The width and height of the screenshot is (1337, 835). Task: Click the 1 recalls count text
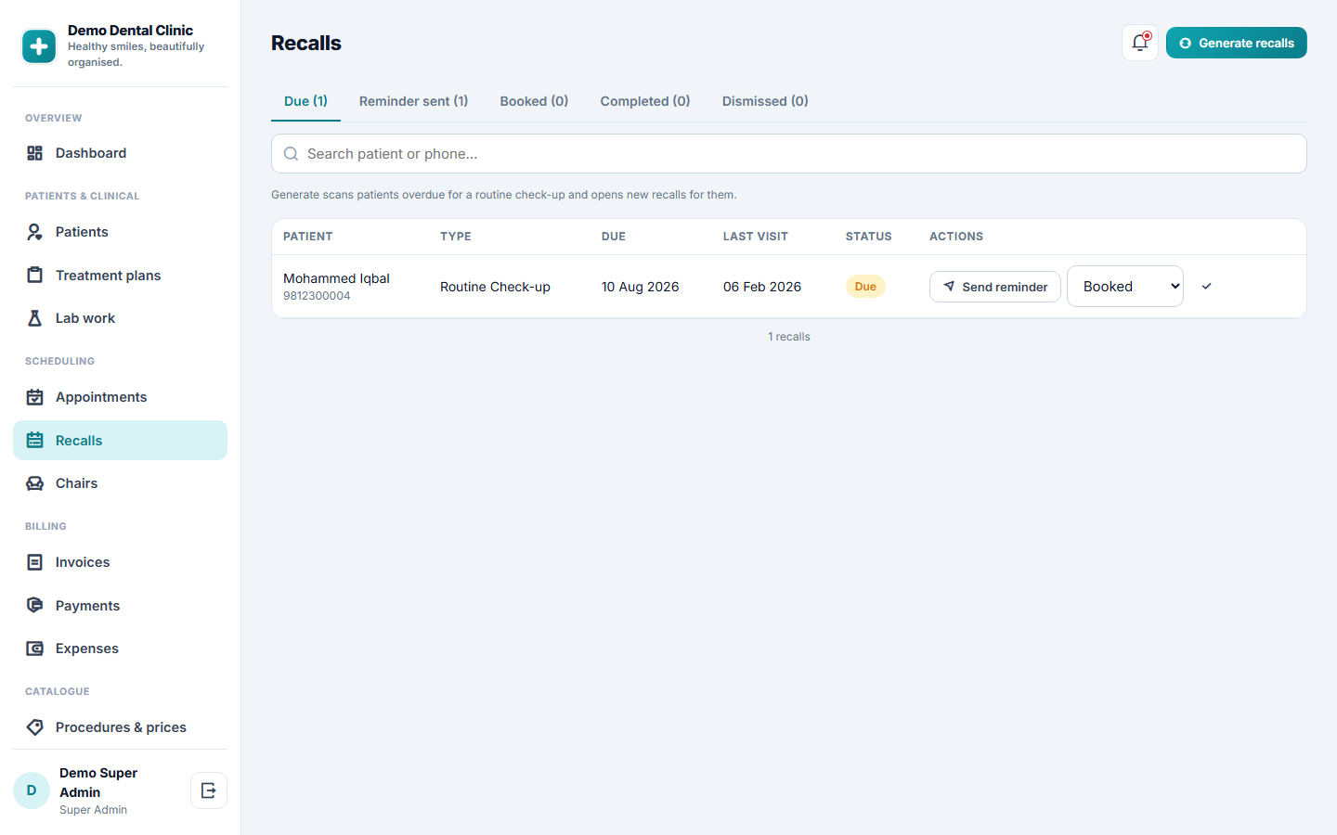789,337
